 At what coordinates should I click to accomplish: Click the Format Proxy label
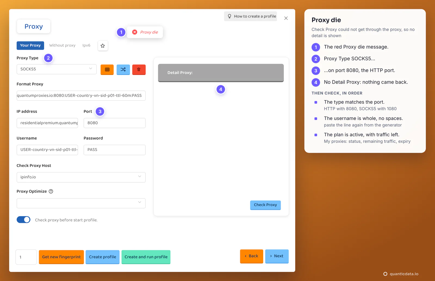[x=30, y=84]
